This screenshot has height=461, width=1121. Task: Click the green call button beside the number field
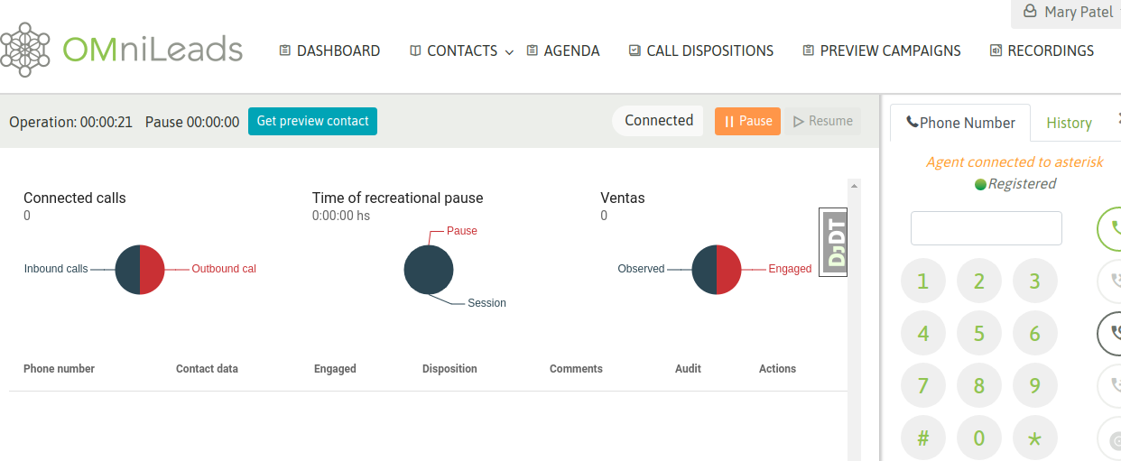(1113, 228)
